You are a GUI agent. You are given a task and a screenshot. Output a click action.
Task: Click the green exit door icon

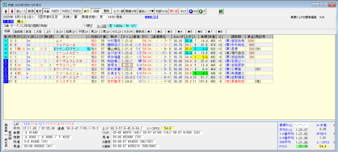[221, 11]
